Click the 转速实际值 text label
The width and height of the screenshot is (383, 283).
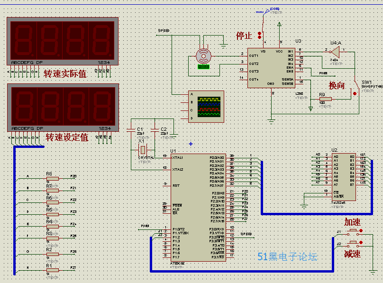65,74
